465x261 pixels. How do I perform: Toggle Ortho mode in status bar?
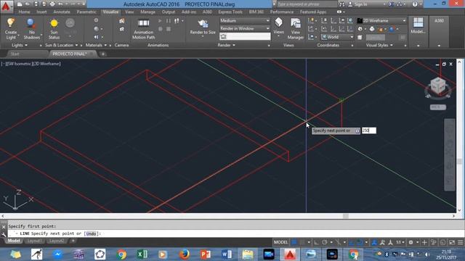pos(317,242)
